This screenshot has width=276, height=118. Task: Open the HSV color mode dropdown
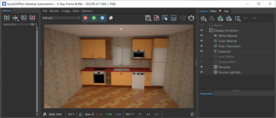[130, 114]
